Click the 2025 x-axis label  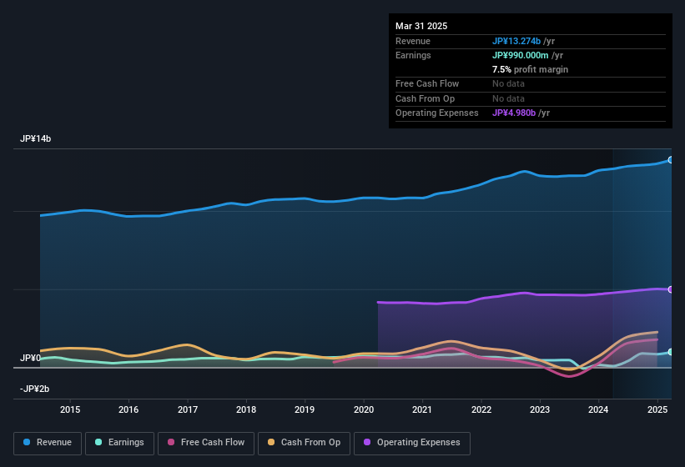tap(657, 409)
